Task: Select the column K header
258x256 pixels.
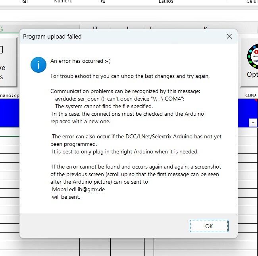Action: (206, 28)
